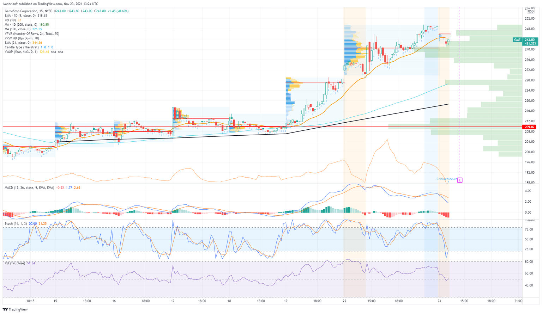This screenshot has height=314, width=542.
Task: Click the 200.00 price scale label
Action: [530, 152]
